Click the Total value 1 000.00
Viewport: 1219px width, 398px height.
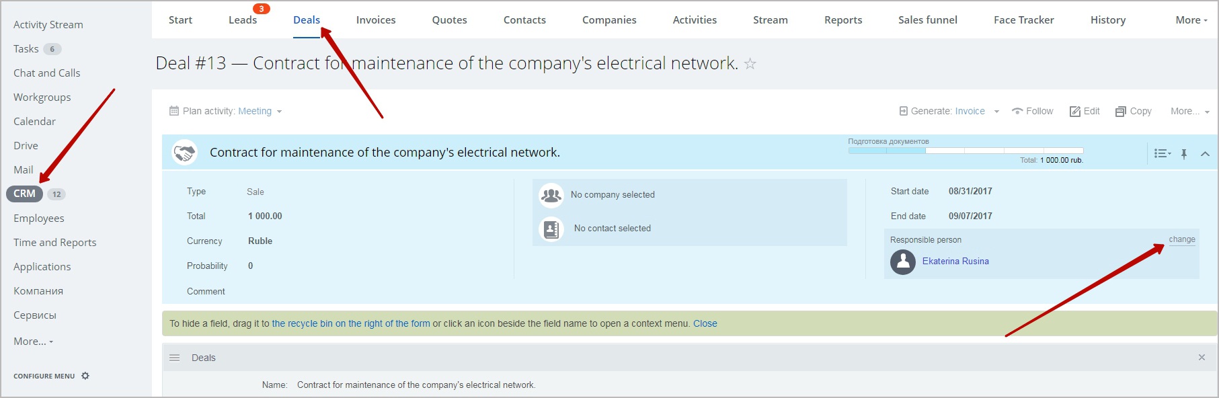(265, 216)
